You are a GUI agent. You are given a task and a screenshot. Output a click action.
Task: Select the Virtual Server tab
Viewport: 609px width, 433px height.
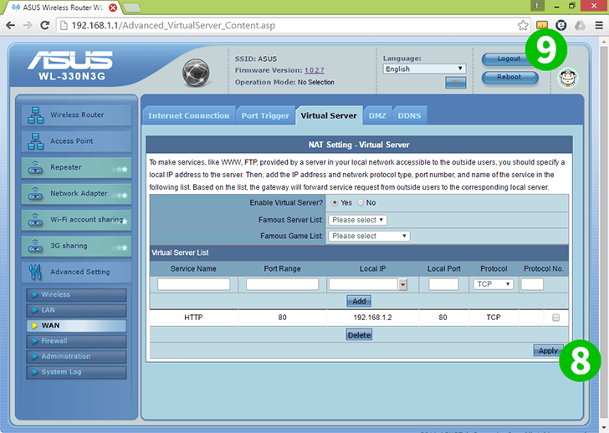point(329,115)
